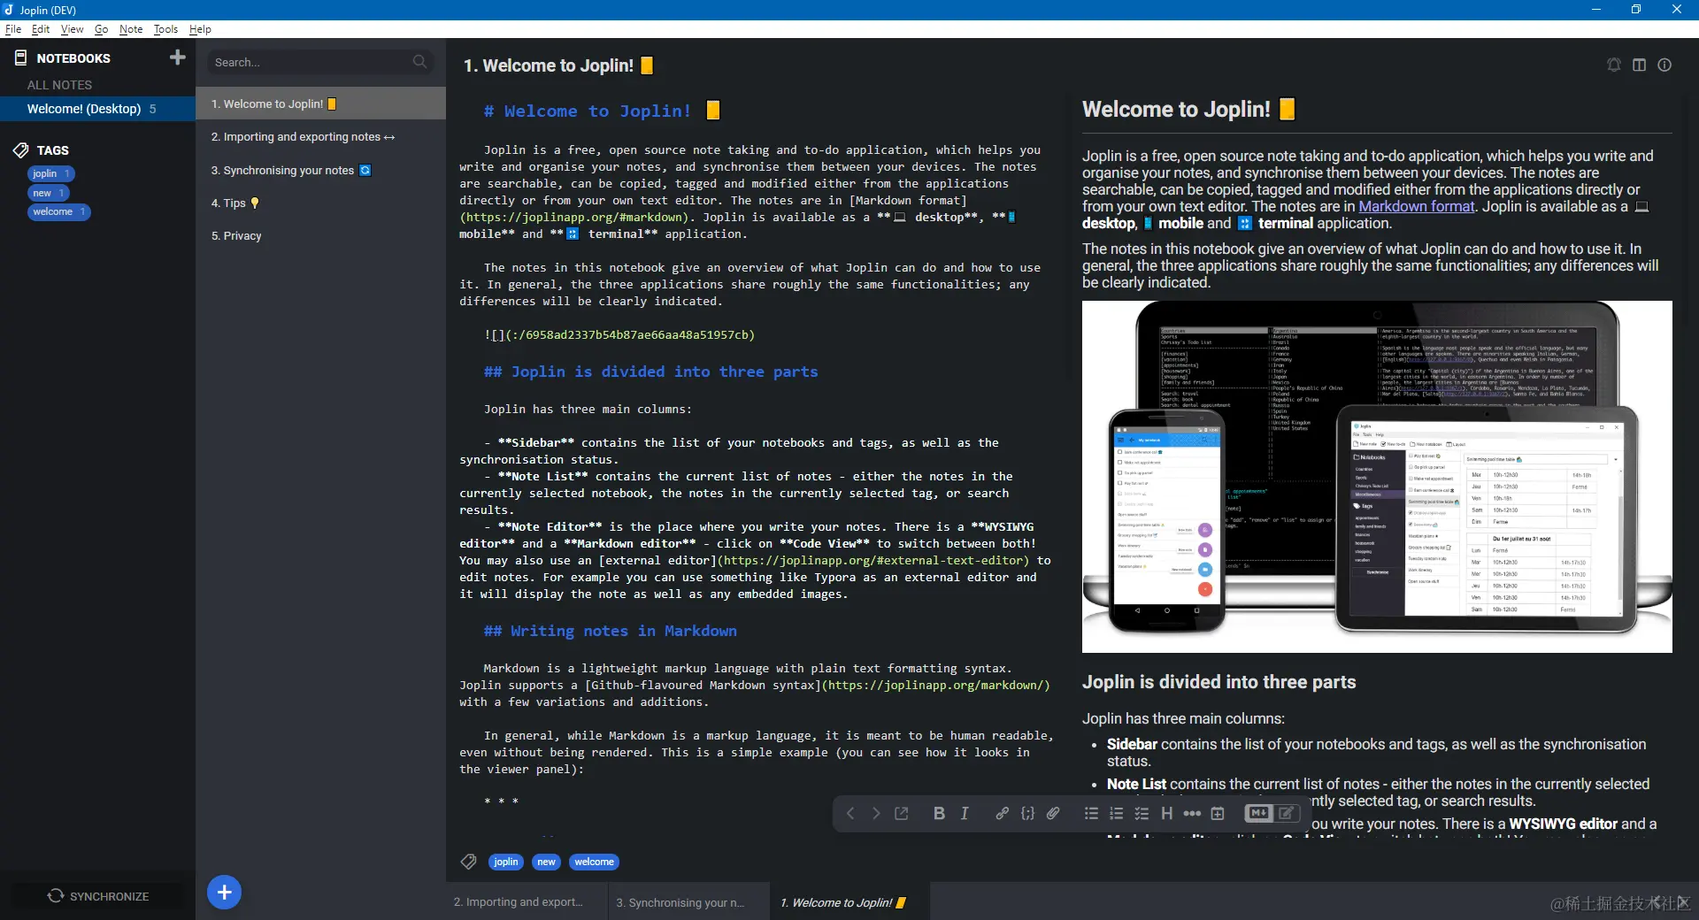Viewport: 1699px width, 920px height.
Task: Insert a numbered list
Action: 1117,813
